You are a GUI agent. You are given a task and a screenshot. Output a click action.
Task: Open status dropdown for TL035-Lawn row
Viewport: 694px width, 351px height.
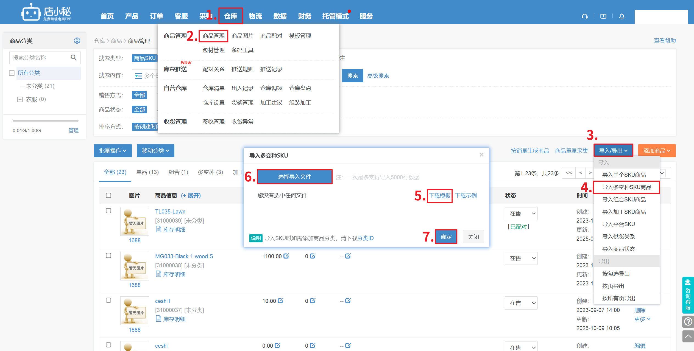click(521, 214)
